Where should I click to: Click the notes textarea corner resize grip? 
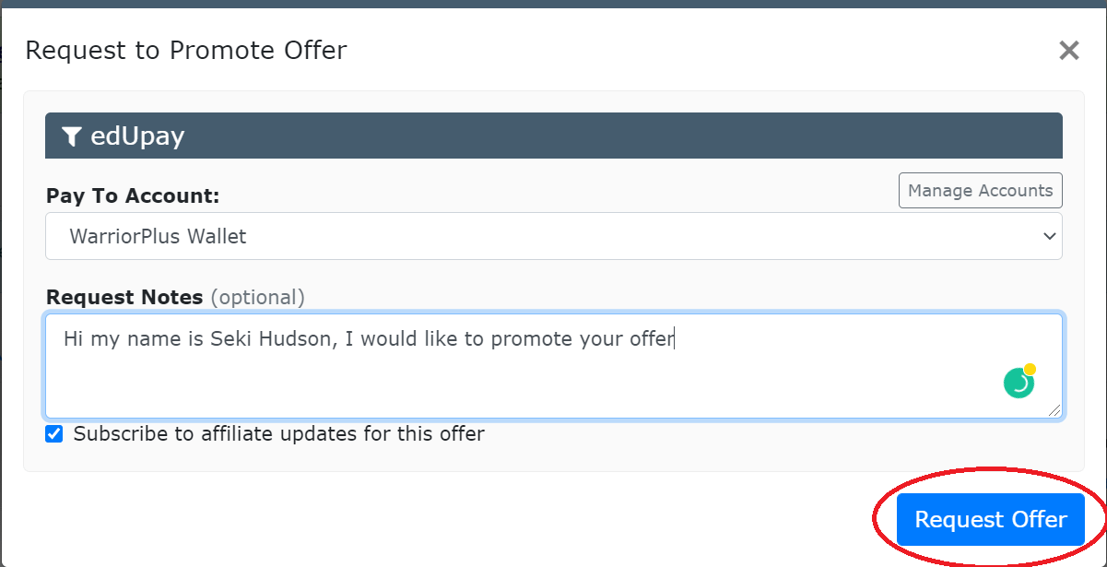[x=1054, y=410]
